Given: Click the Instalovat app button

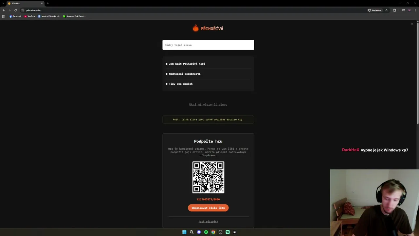Looking at the screenshot, I should [375, 10].
